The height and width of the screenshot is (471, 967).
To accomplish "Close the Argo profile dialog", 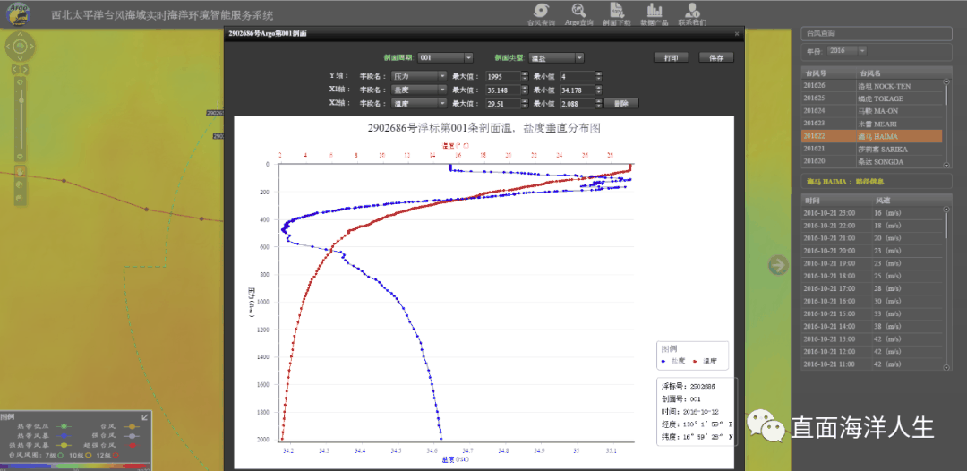I will pyautogui.click(x=736, y=33).
